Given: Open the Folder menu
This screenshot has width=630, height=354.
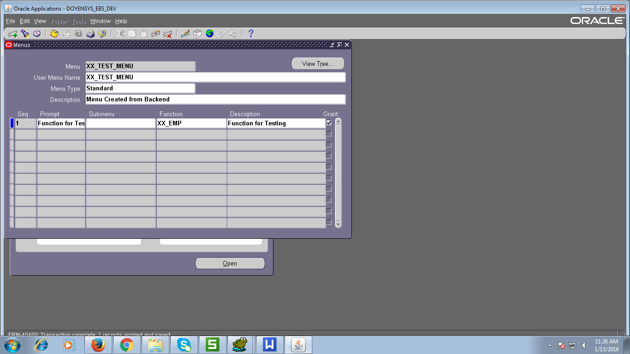Looking at the screenshot, I should click(x=59, y=21).
